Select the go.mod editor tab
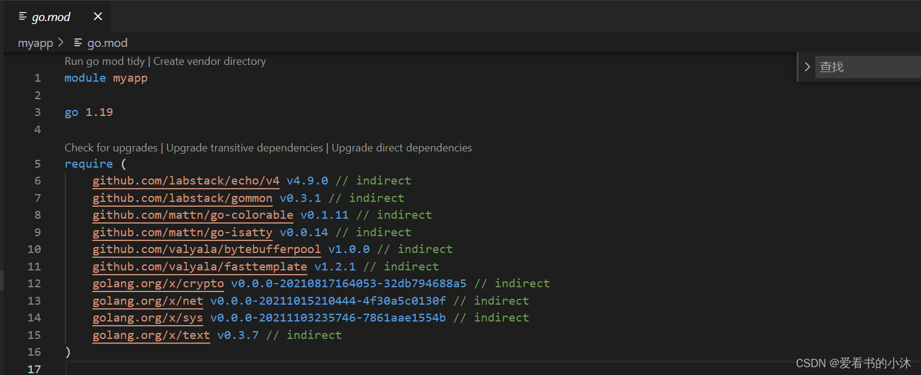Screen dimensions: 921x375 (x=51, y=17)
